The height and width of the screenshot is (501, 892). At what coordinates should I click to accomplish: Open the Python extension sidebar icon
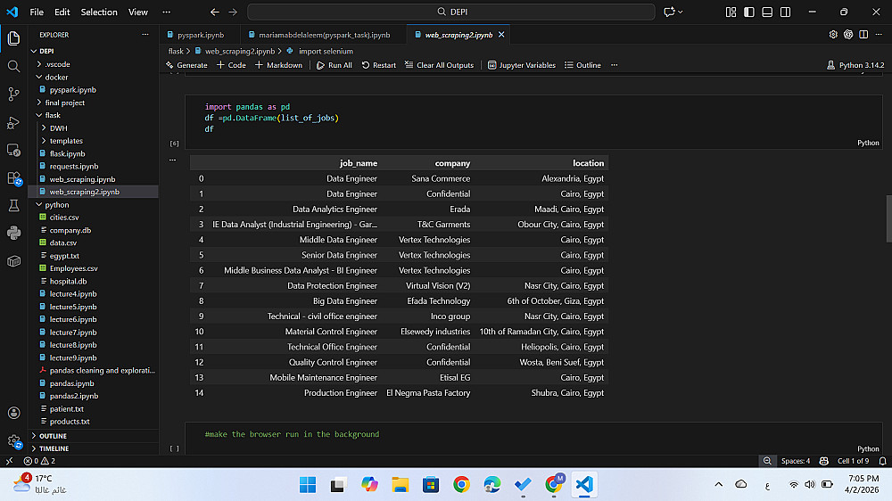(13, 233)
